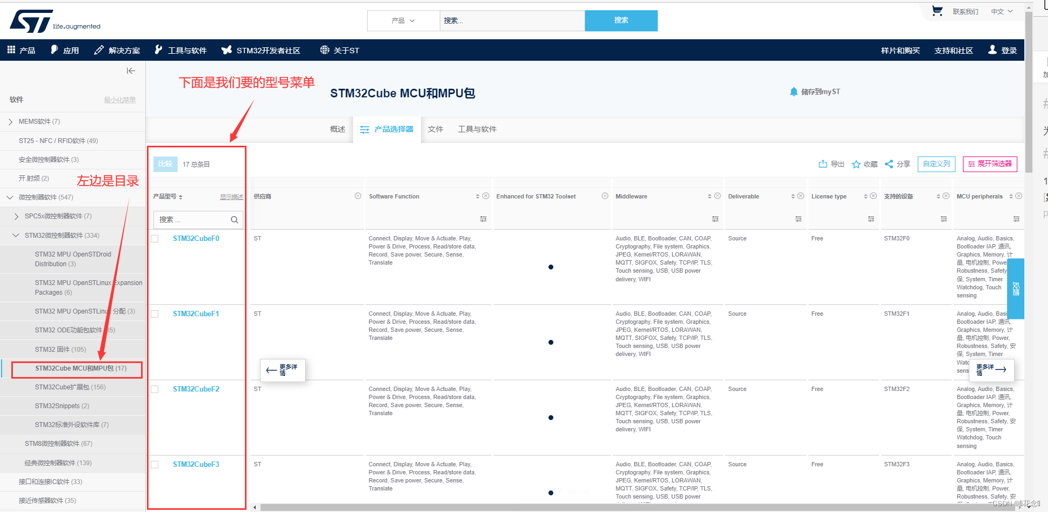Remove the 供应商 column with its X icon
This screenshot has width=1048, height=512.
pos(358,196)
